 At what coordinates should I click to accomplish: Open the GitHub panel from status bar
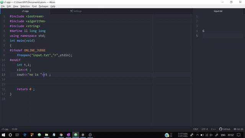click(x=225, y=129)
